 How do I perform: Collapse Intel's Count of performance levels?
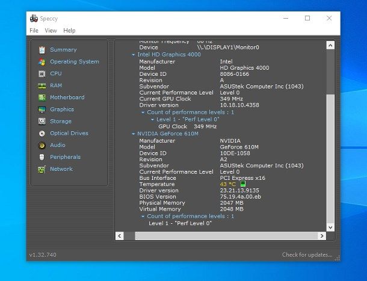143,113
